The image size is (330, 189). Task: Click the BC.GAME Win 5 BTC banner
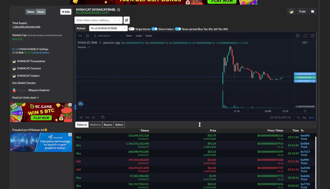tap(41, 112)
